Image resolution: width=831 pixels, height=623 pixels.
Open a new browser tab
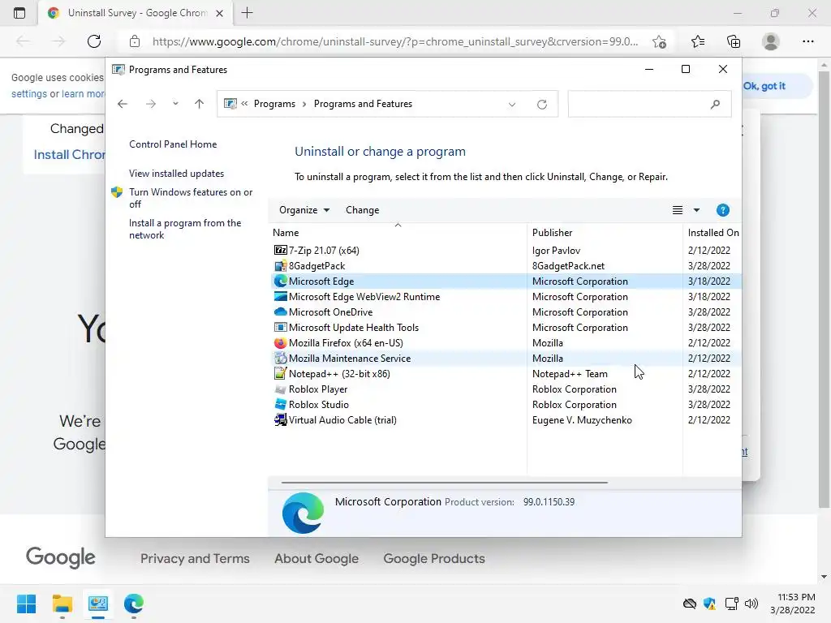click(x=247, y=13)
